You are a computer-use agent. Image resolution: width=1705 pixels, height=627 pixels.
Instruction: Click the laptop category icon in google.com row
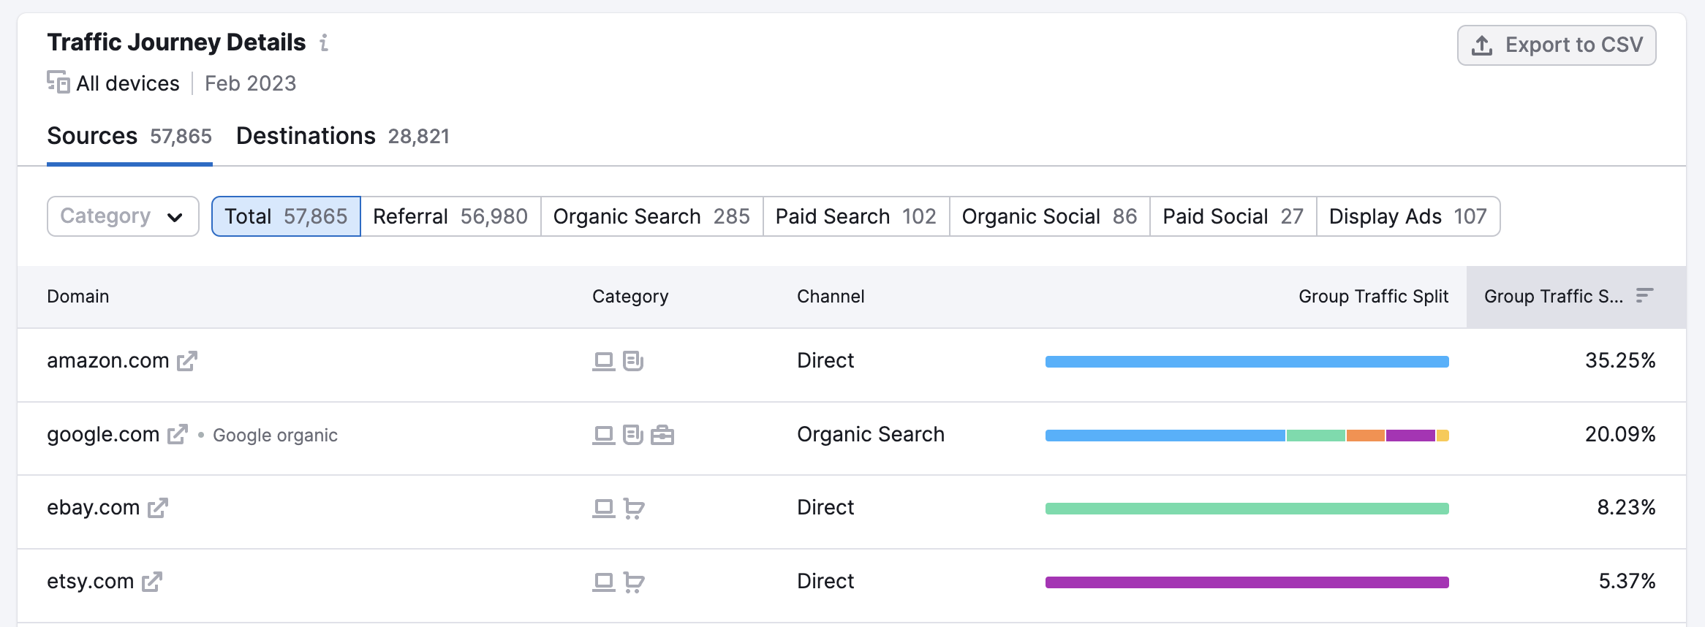pyautogui.click(x=604, y=435)
